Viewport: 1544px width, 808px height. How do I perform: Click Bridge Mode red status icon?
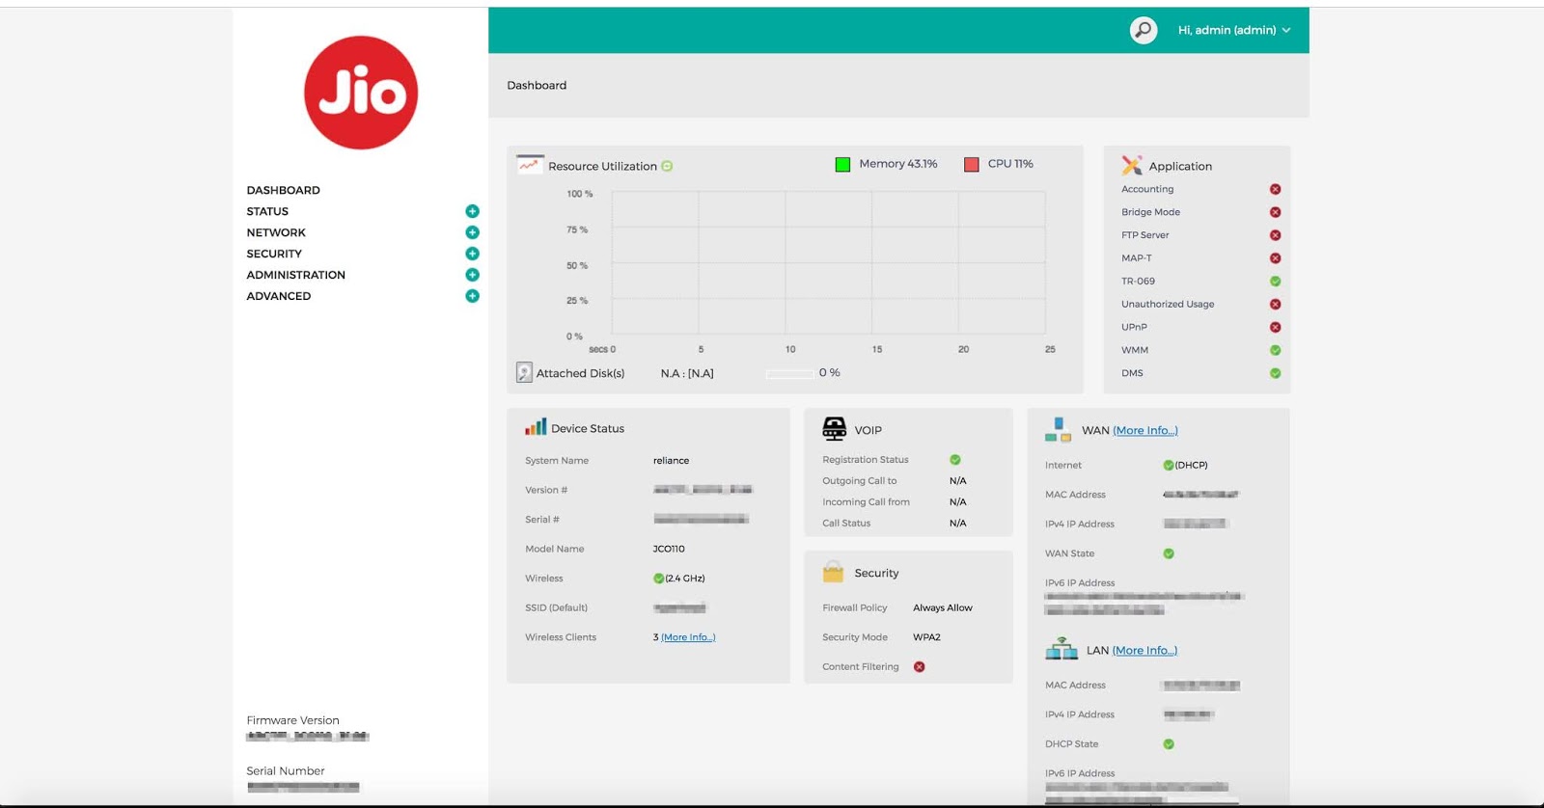click(x=1275, y=212)
